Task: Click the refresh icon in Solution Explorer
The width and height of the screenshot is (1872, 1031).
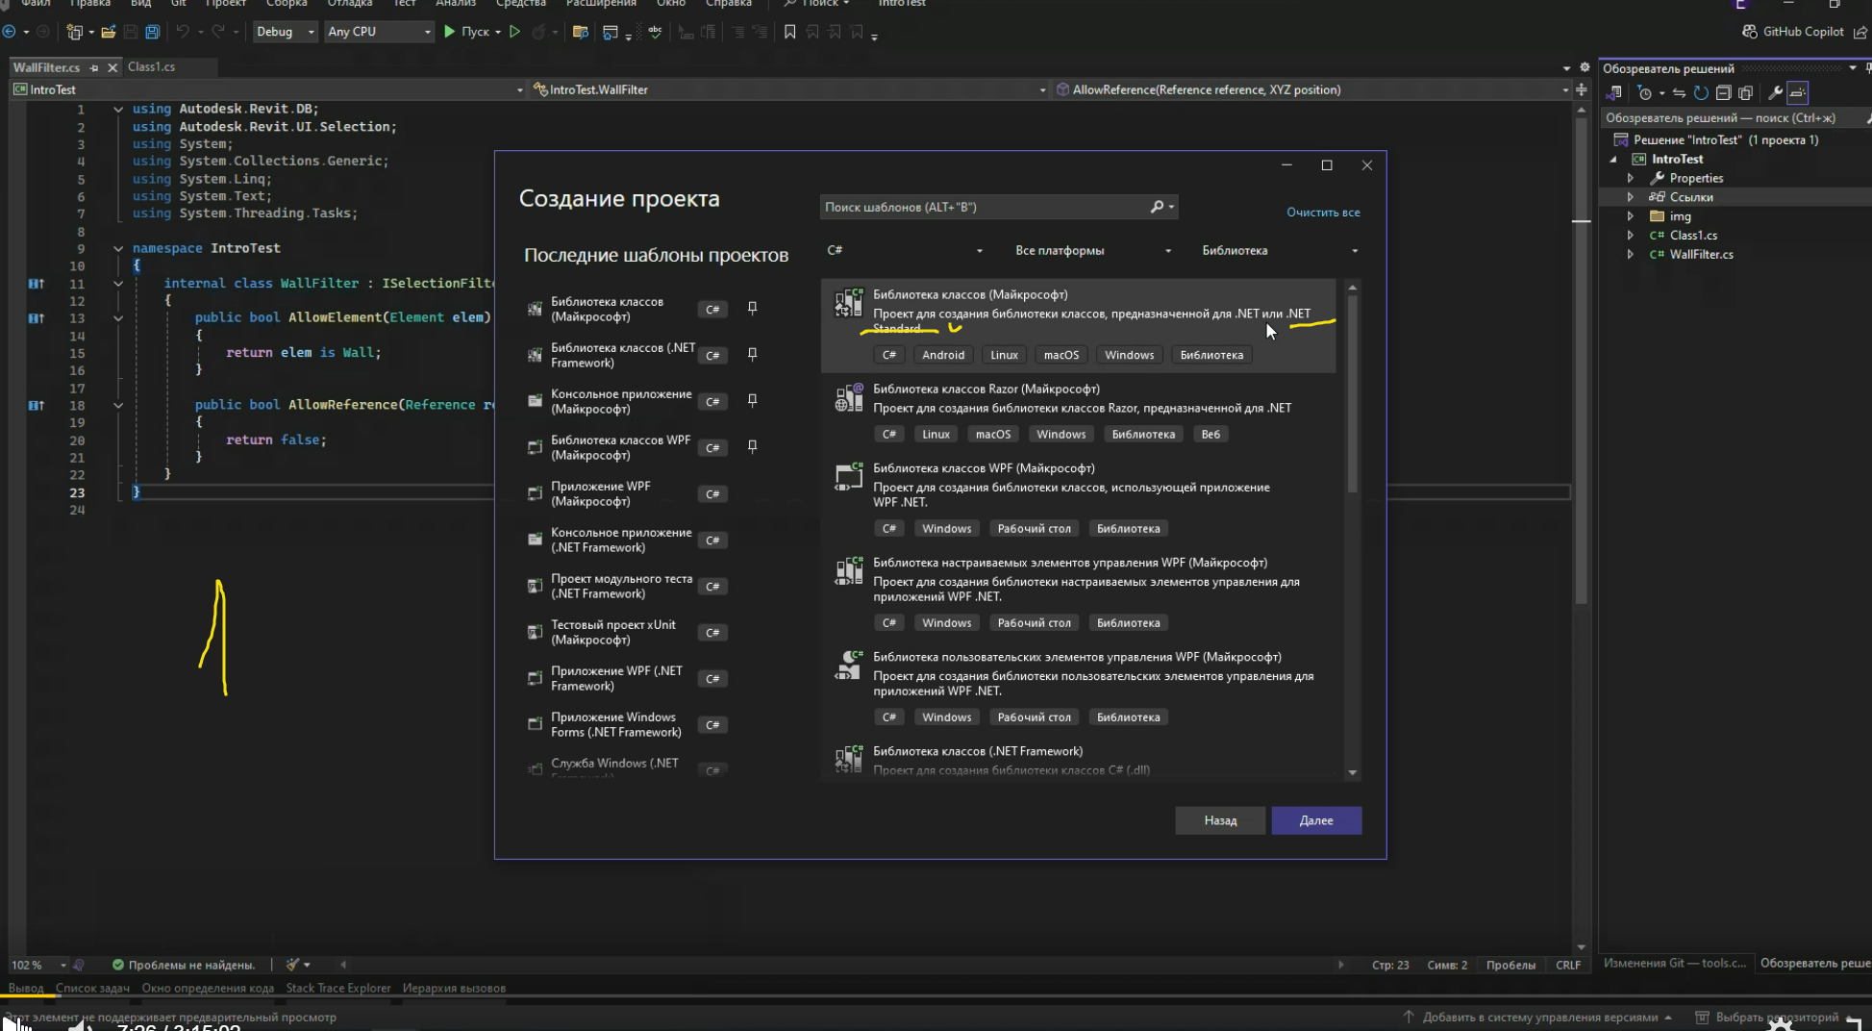Action: pos(1701,93)
